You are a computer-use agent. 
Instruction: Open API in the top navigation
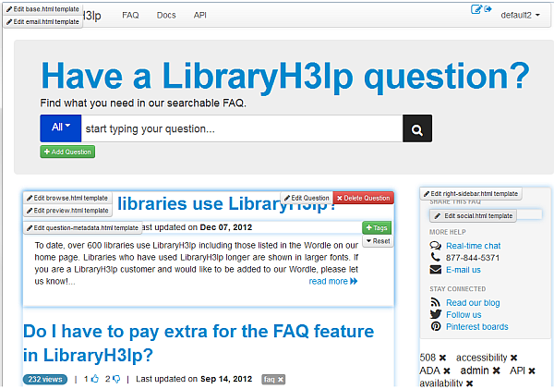click(x=200, y=15)
